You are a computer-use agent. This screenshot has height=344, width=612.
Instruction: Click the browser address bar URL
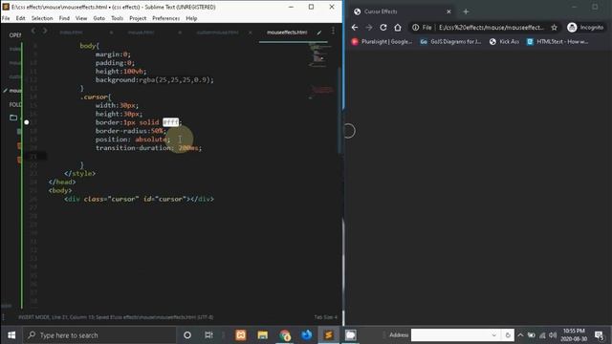(491, 28)
